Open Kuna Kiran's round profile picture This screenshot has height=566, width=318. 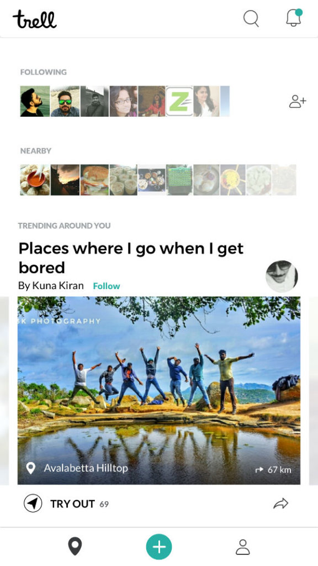[x=282, y=276]
